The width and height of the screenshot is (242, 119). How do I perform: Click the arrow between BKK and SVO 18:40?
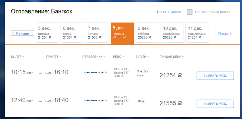(40, 101)
